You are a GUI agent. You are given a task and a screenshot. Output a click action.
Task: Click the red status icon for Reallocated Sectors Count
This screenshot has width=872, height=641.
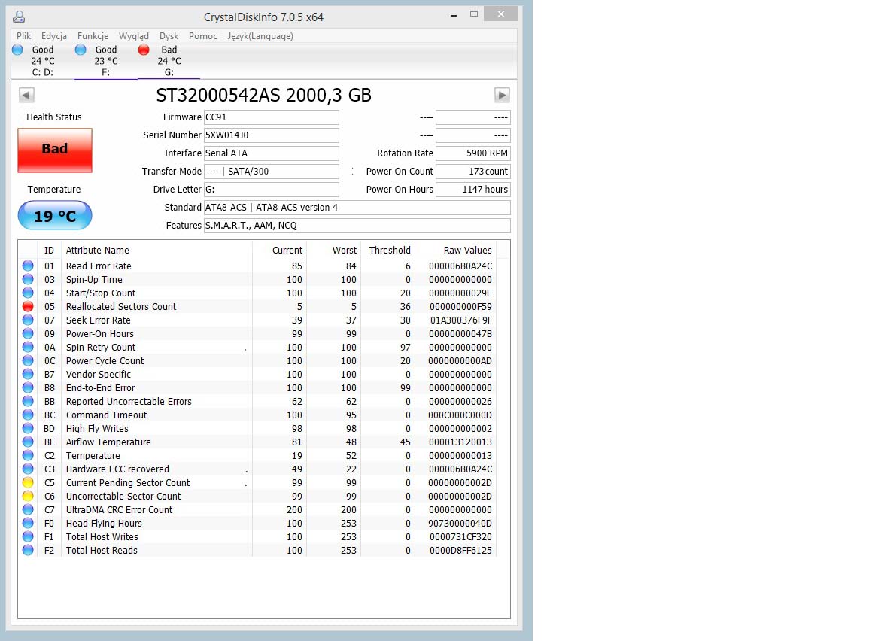point(28,306)
